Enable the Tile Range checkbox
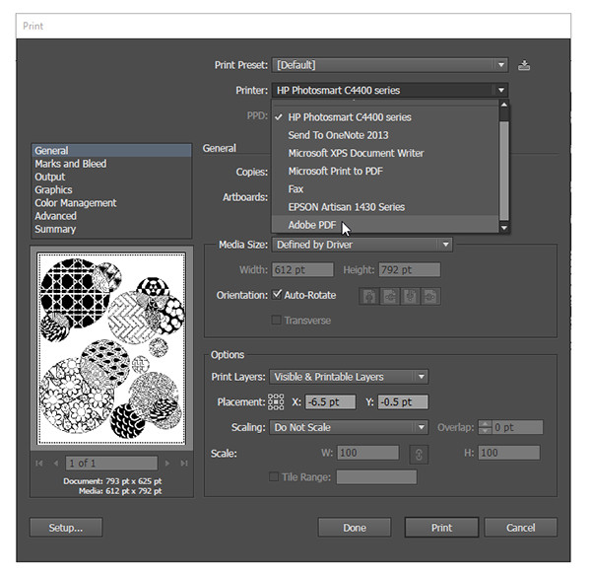 coord(274,476)
